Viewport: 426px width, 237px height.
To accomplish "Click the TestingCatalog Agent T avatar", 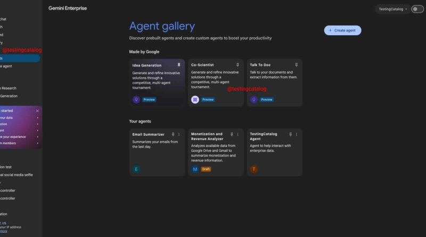I will coord(254,169).
